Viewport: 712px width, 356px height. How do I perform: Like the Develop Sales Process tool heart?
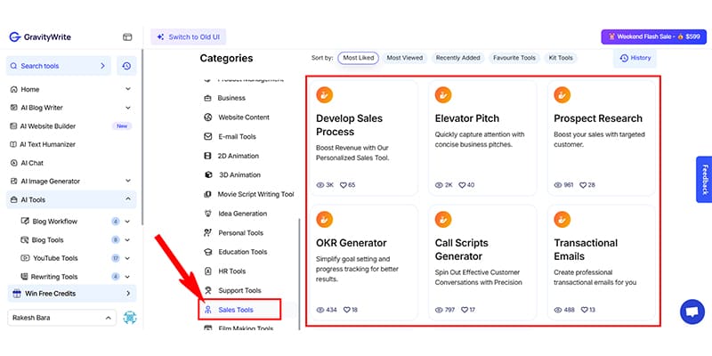[344, 185]
